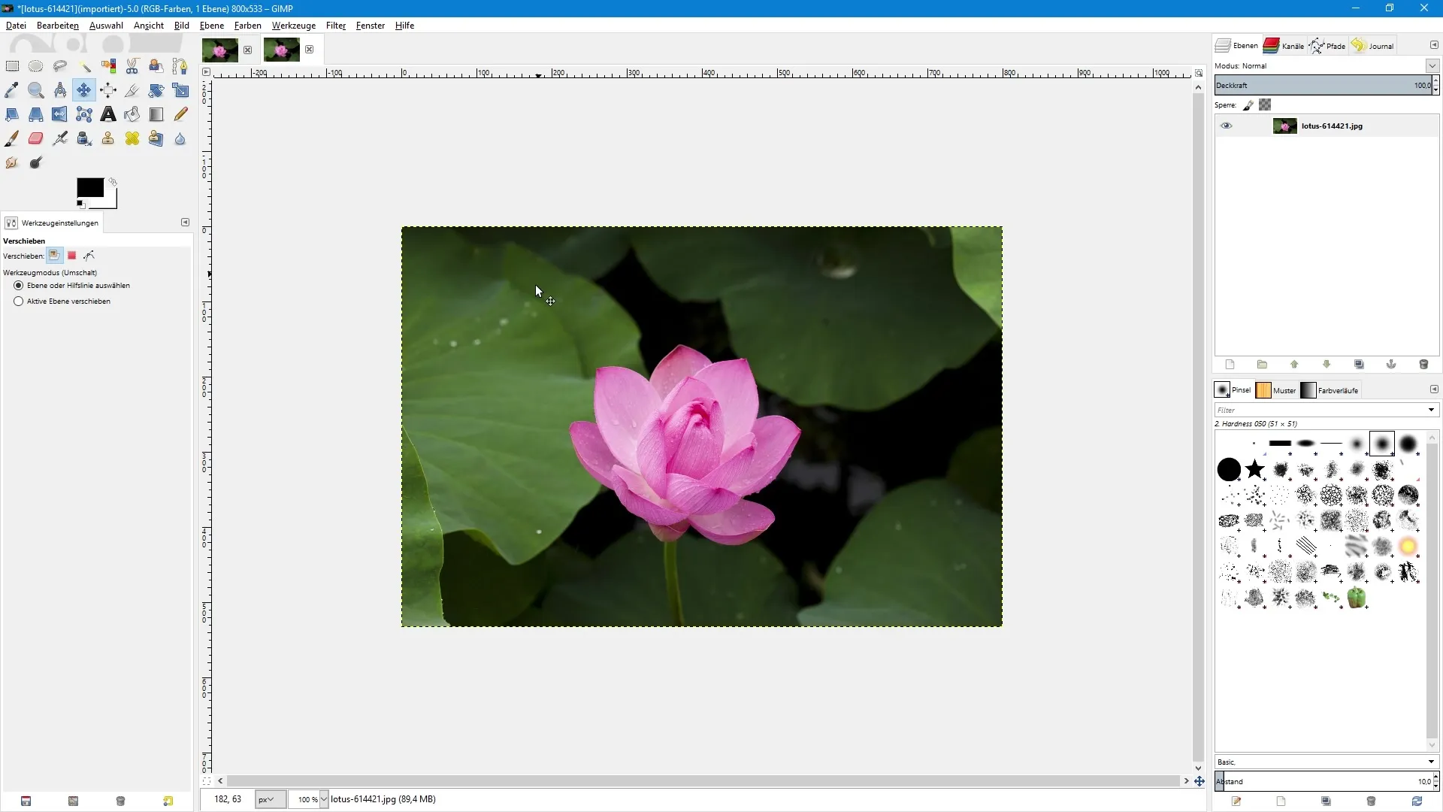Open the brush Filter dropdown arrow
Screen dimensions: 1443x812
point(1431,411)
